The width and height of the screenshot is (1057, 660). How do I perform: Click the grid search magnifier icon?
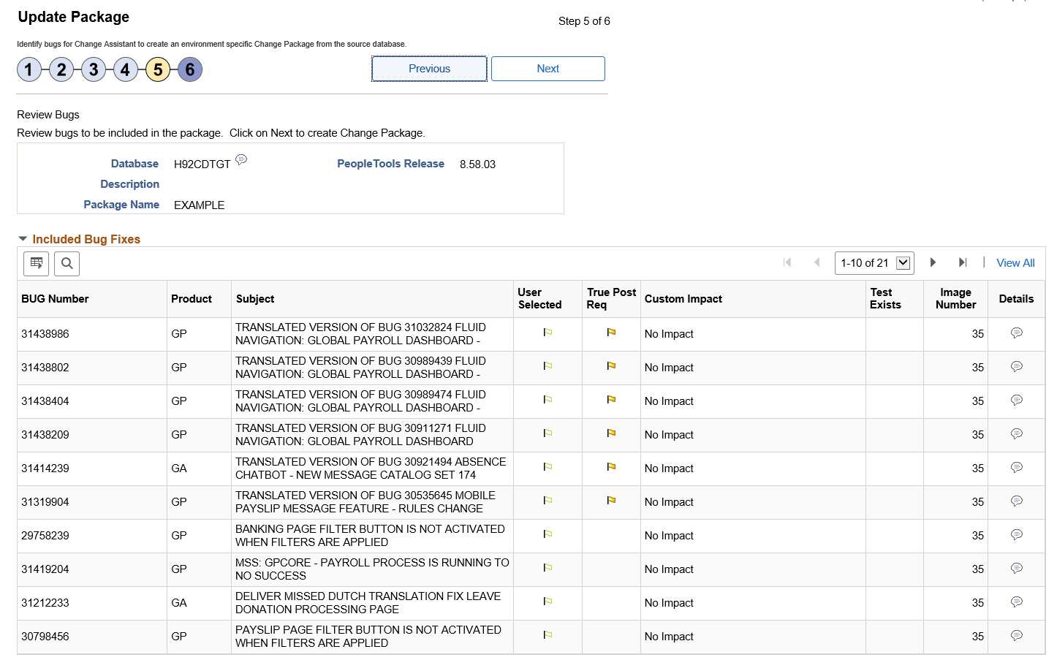click(x=67, y=263)
